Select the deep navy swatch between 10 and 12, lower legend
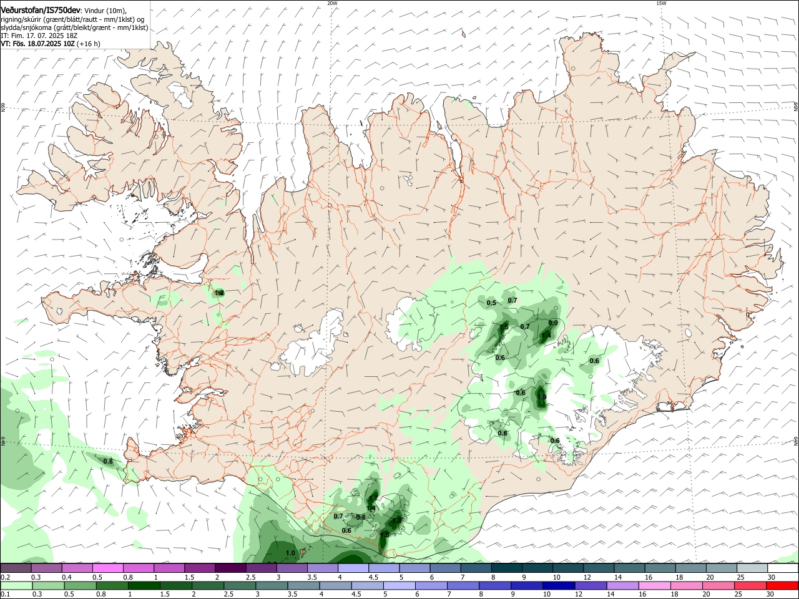The width and height of the screenshot is (799, 599). click(559, 585)
